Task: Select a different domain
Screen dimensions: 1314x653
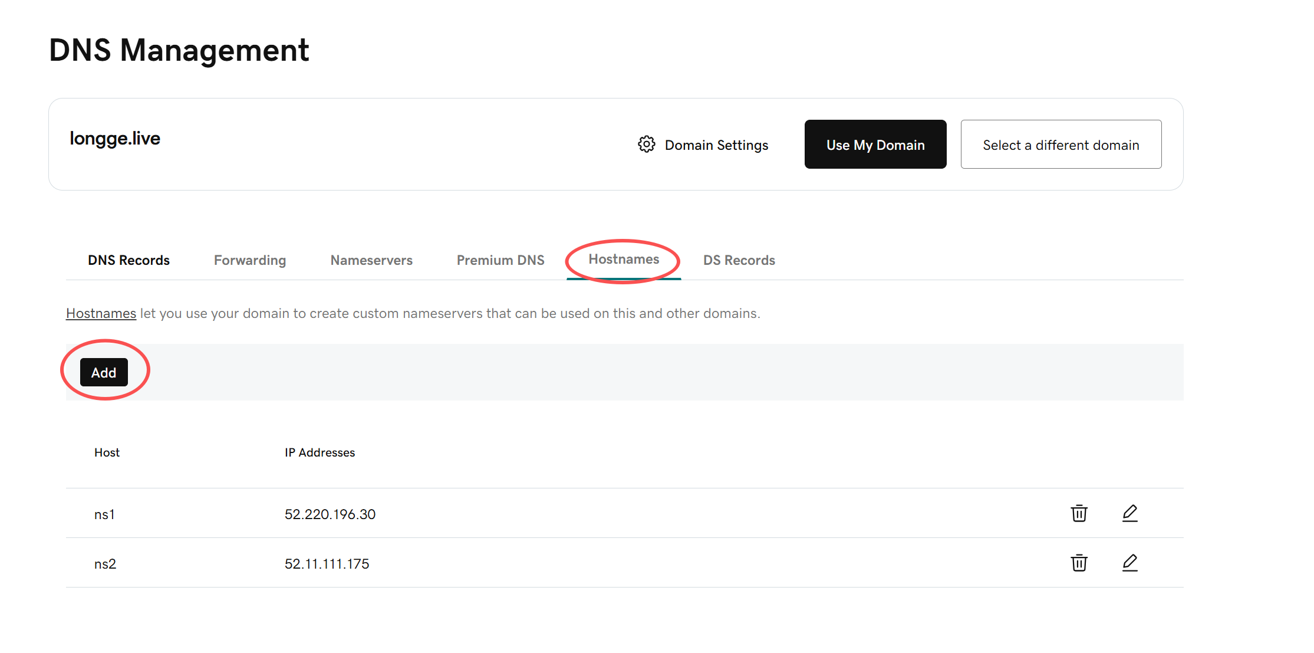Action: pyautogui.click(x=1061, y=145)
